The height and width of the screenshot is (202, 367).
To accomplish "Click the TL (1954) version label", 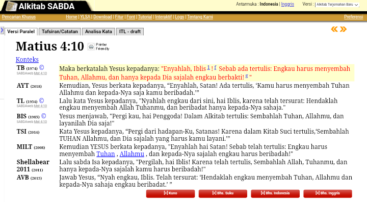I will click(x=27, y=101).
